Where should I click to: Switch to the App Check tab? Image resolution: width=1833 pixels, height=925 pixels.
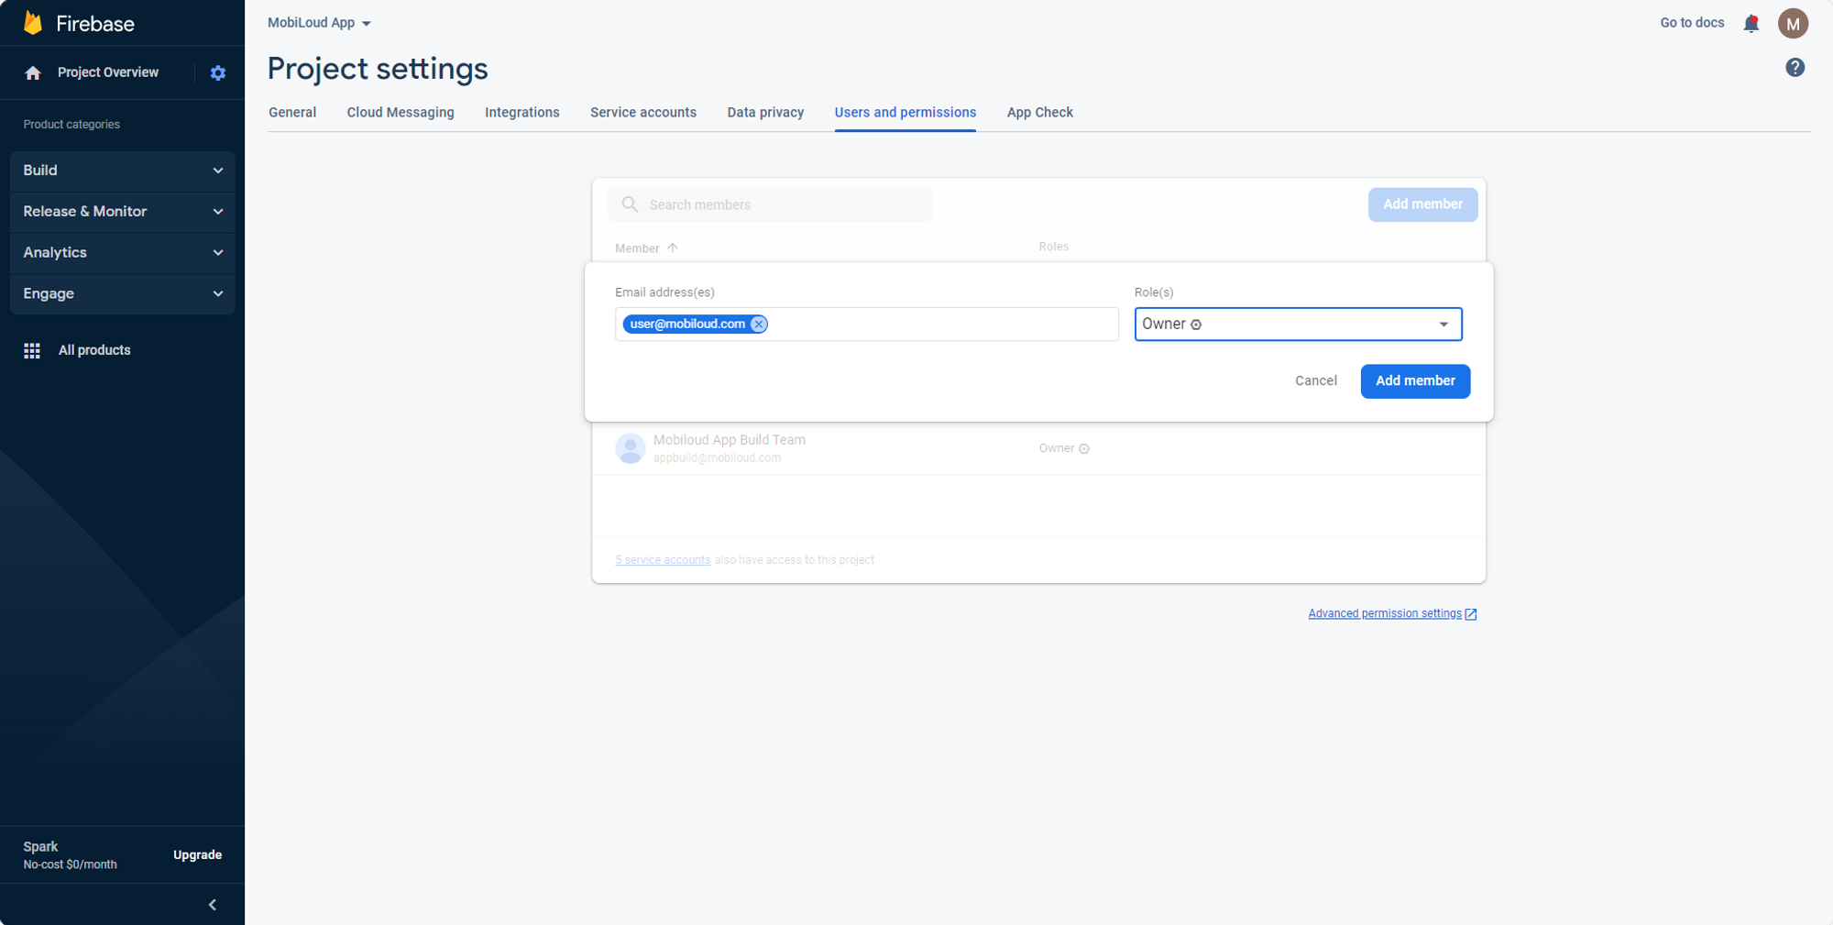1040,113
